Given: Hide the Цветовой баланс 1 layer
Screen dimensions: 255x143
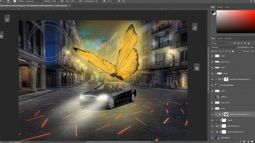Looking at the screenshot, I should (x=212, y=126).
